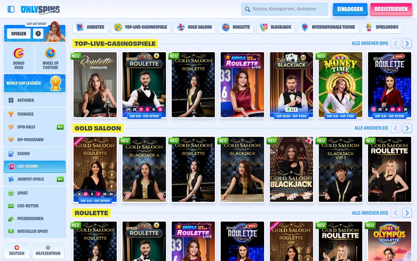Click Alle ansehen (104) for Top-Live-Casinospiele
Image resolution: width=417 pixels, height=261 pixels.
pos(370,43)
